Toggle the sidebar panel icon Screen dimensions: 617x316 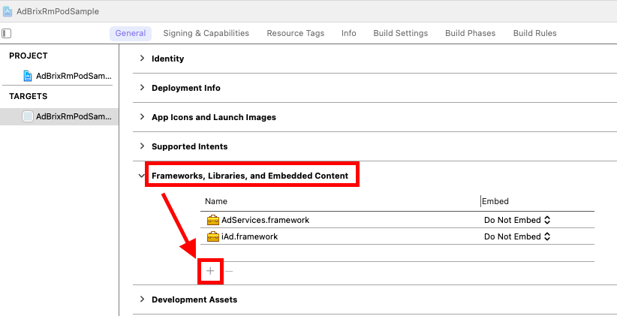tap(6, 34)
